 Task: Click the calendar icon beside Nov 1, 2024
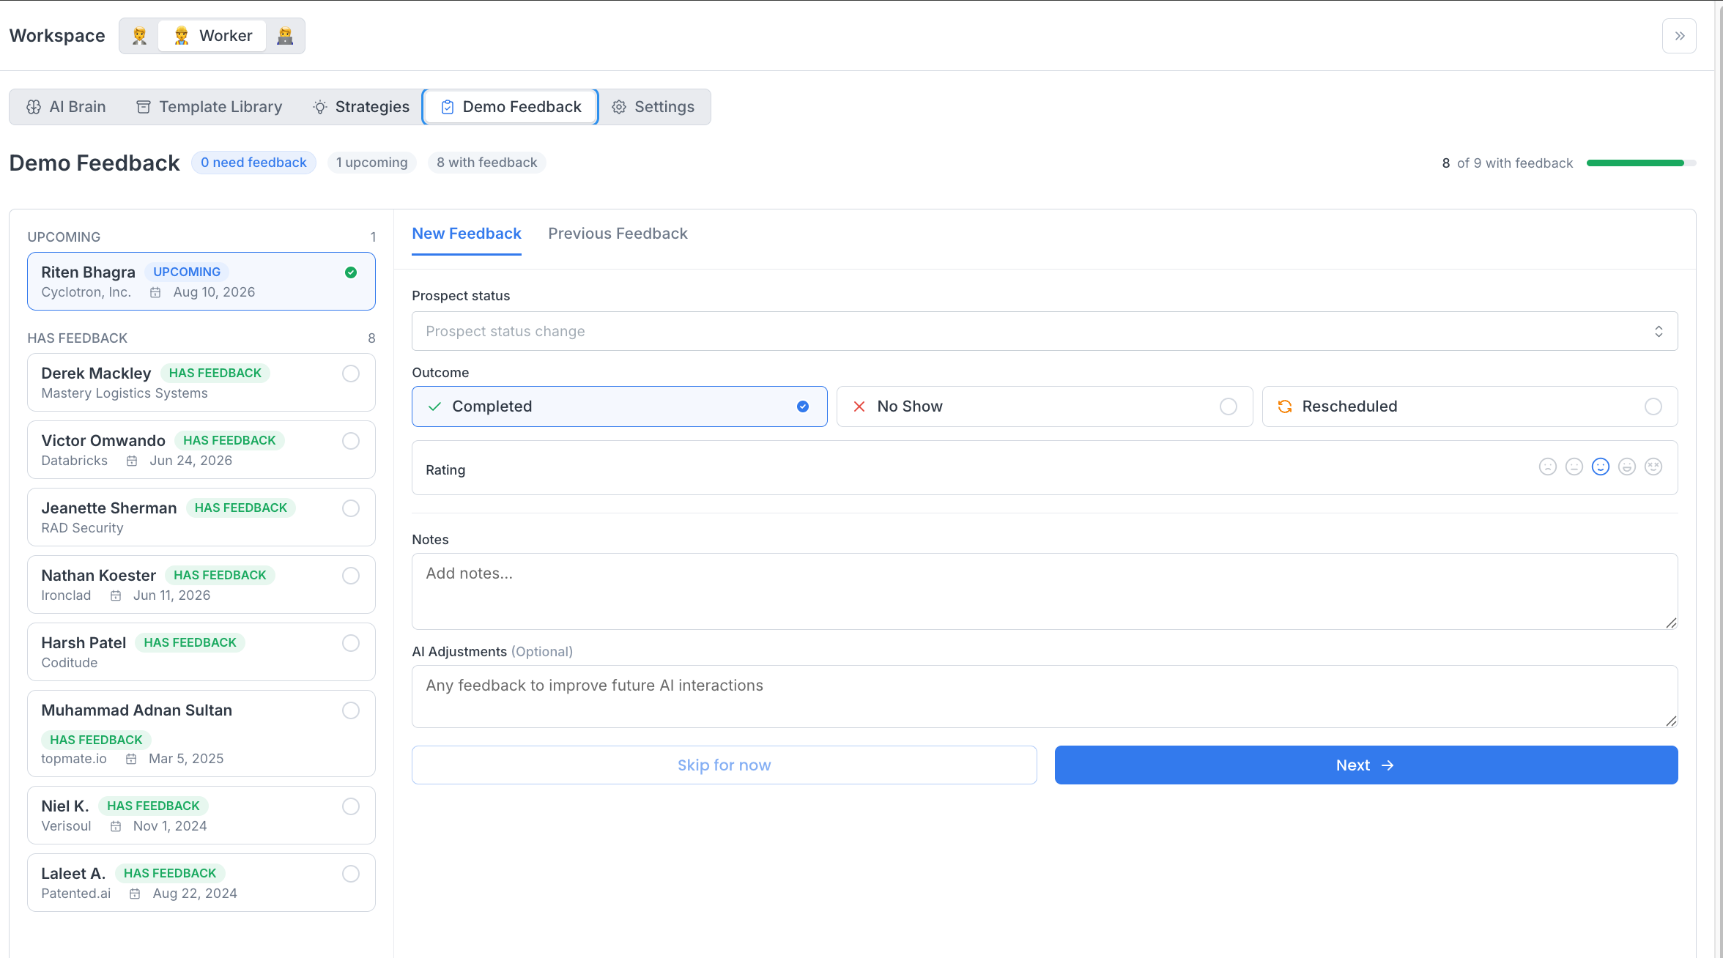116,826
